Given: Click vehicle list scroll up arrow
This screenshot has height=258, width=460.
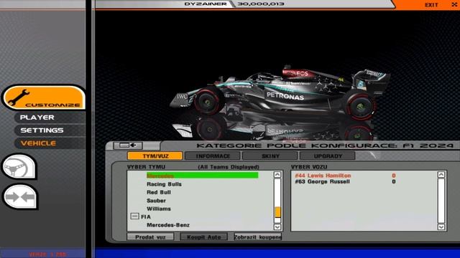Looking at the screenshot, I should click(441, 175).
